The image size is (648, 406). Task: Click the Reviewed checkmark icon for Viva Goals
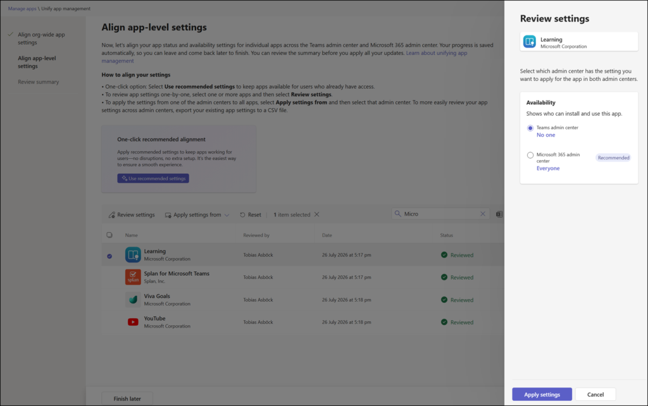pos(444,299)
